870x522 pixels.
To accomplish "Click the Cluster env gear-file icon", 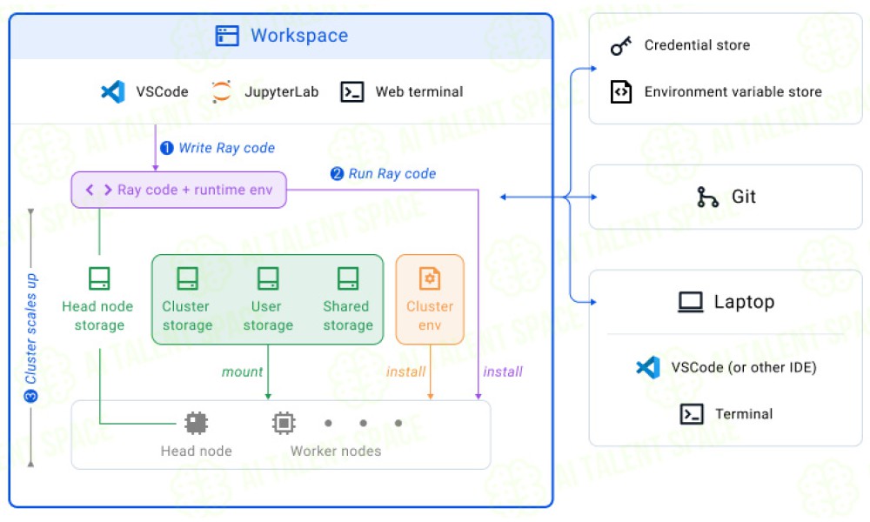I will click(430, 278).
